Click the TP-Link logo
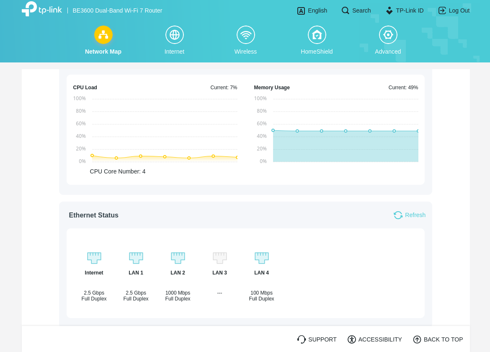This screenshot has height=352, width=490. 41,9
